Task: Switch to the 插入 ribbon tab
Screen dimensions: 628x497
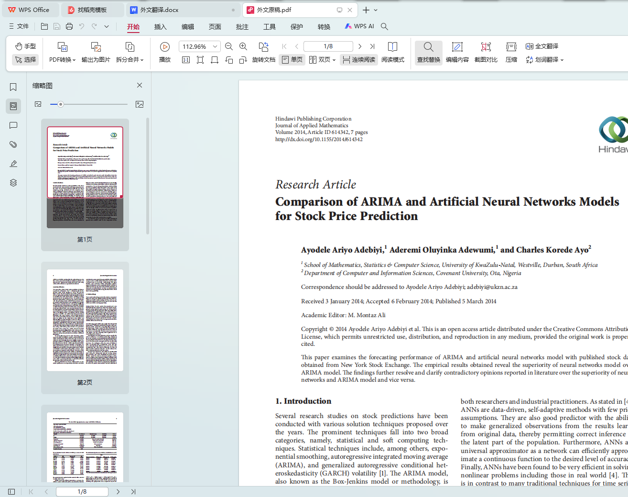Action: pos(161,27)
